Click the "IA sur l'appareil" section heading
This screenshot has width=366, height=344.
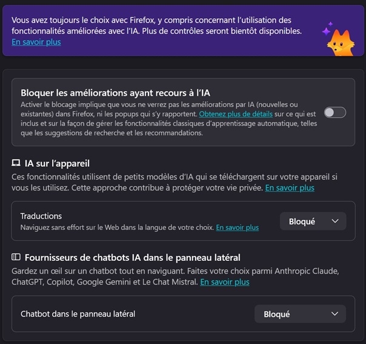[x=58, y=163]
